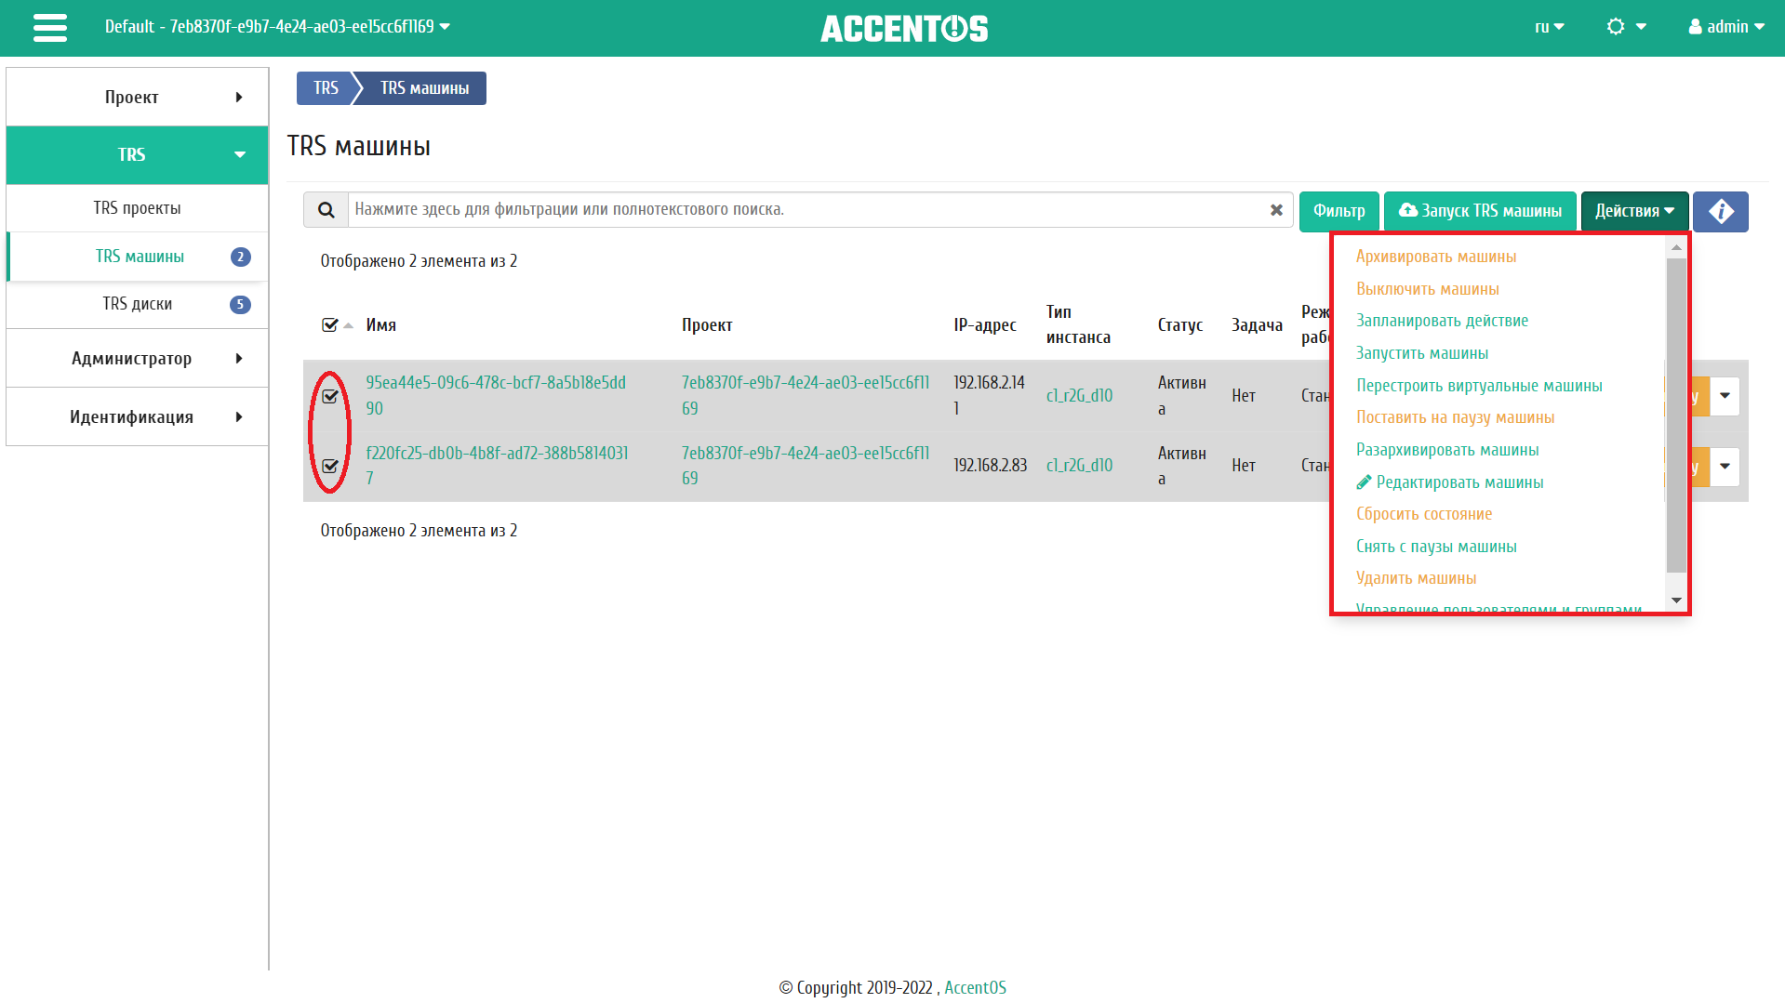Open TRS диски in the sidebar
This screenshot has width=1785, height=1003.
click(x=138, y=304)
